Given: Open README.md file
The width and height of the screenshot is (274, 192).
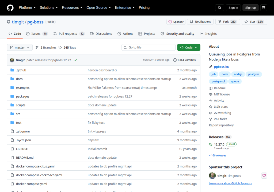Looking at the screenshot, I should (25, 158).
